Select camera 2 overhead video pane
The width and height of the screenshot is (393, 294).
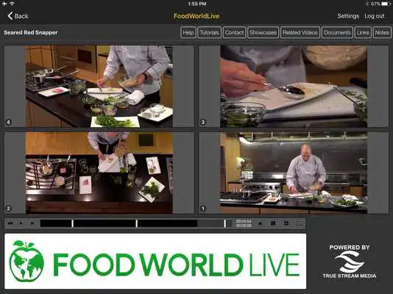(99, 173)
